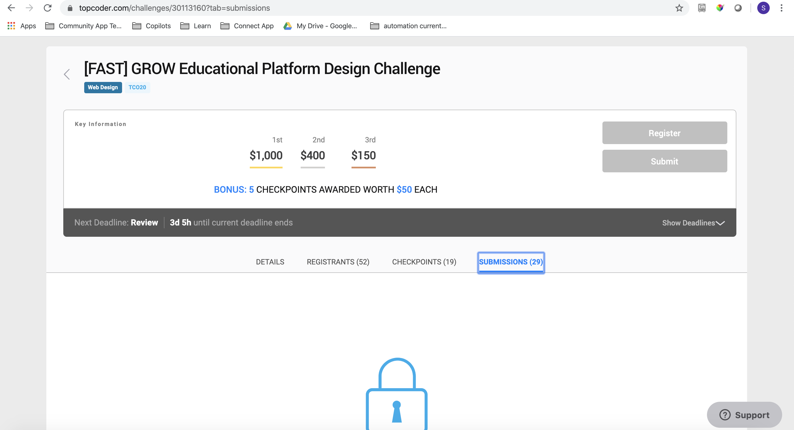794x430 pixels.
Task: Bookmark this page with the star icon
Action: pos(679,8)
